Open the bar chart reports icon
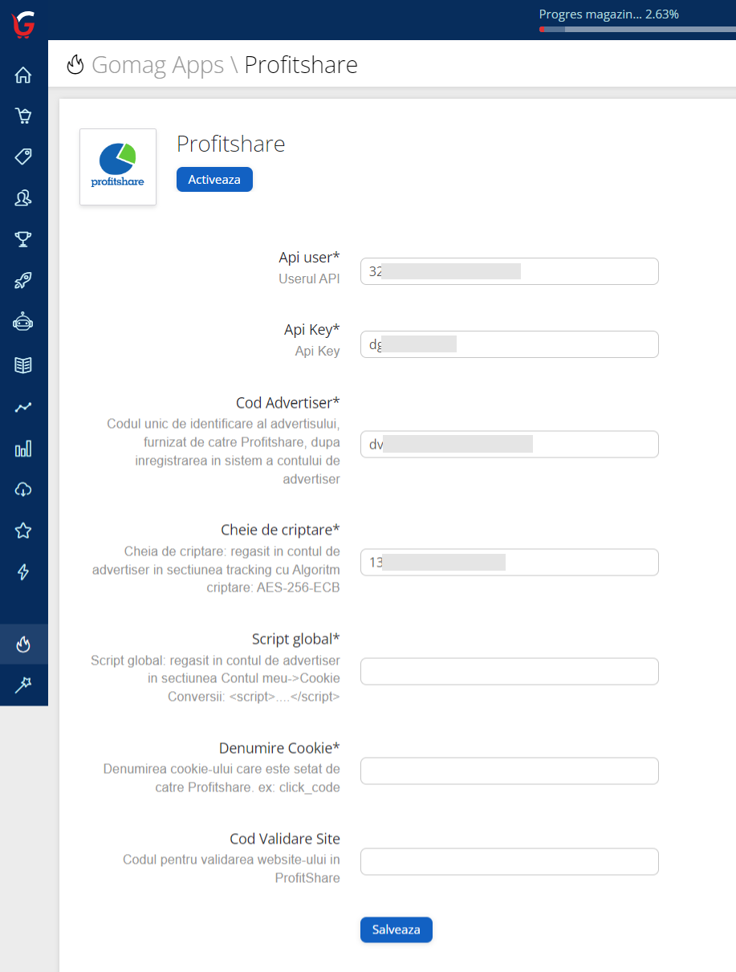736x972 pixels. [x=23, y=449]
